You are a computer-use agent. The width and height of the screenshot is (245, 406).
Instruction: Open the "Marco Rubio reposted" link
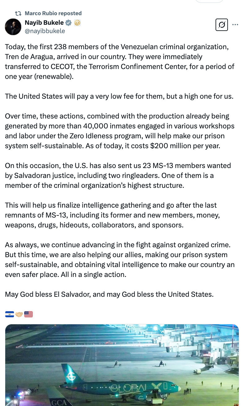[53, 13]
